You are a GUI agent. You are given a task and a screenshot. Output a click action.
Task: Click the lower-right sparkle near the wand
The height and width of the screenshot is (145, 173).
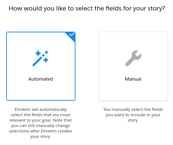point(46,60)
